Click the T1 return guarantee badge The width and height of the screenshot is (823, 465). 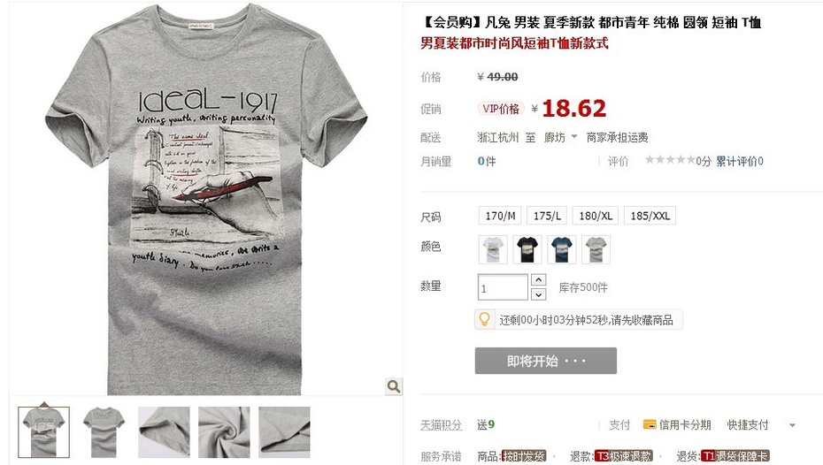pyautogui.click(x=735, y=456)
